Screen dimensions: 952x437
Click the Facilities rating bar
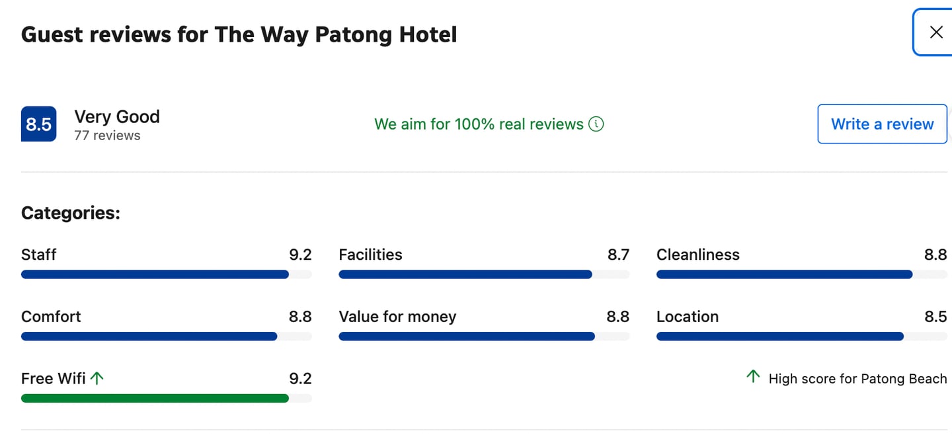click(x=484, y=274)
